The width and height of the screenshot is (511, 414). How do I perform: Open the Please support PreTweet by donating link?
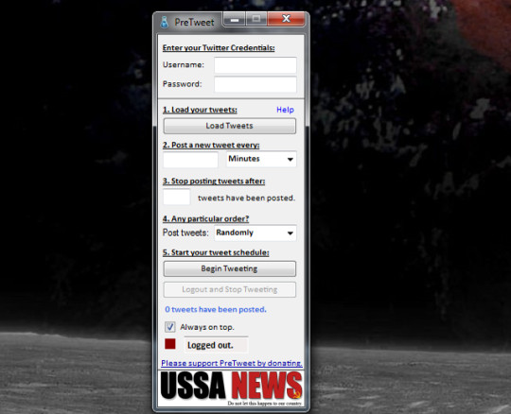click(232, 363)
